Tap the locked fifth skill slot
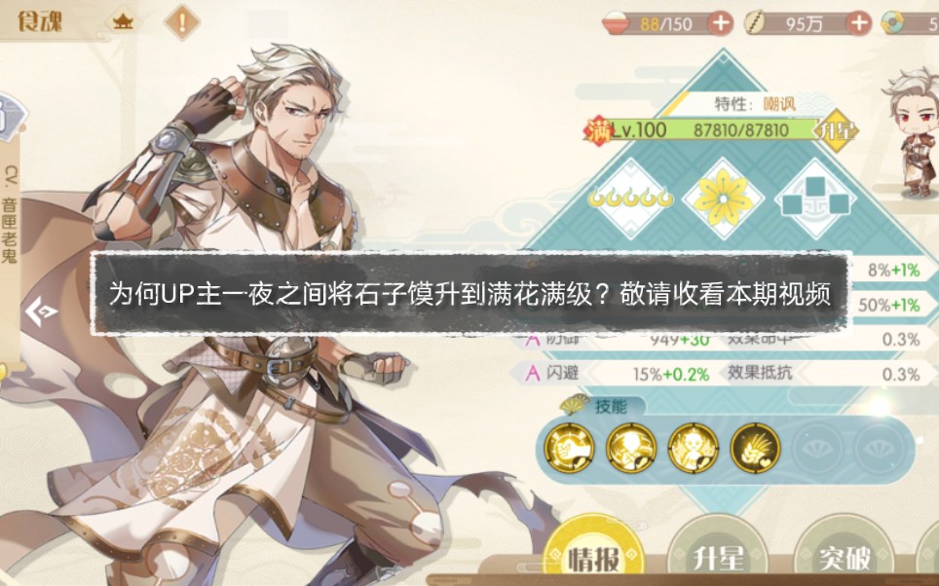The image size is (939, 586). (817, 448)
